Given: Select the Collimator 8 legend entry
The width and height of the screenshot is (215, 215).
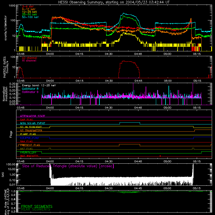Looking at the screenshot, I should [30, 89].
